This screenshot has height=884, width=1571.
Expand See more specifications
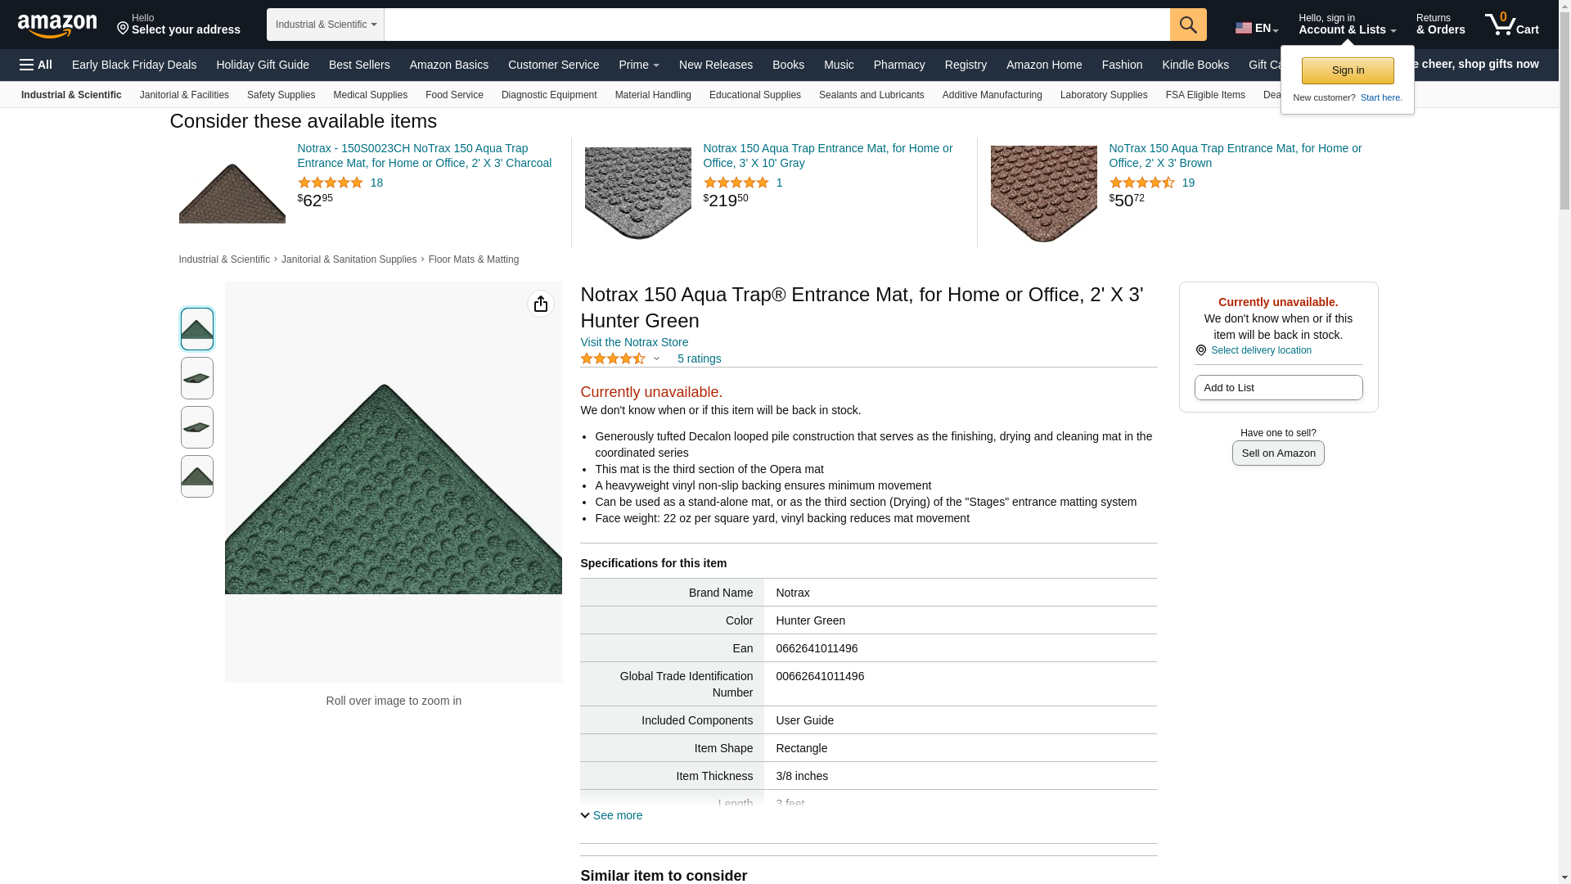tap(611, 815)
